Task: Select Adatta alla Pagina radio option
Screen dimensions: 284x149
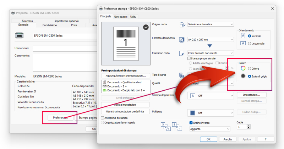Action: tap(190, 63)
